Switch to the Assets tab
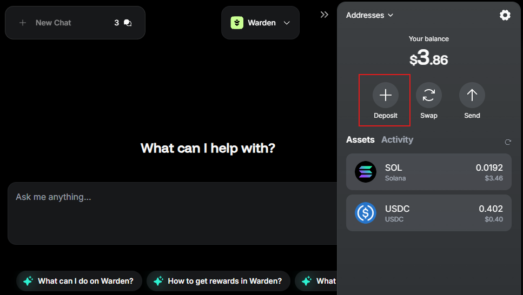 (x=360, y=140)
